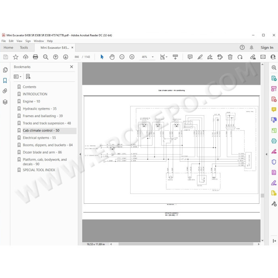The image size is (278, 278).
Task: Print the document
Action: click(35, 57)
